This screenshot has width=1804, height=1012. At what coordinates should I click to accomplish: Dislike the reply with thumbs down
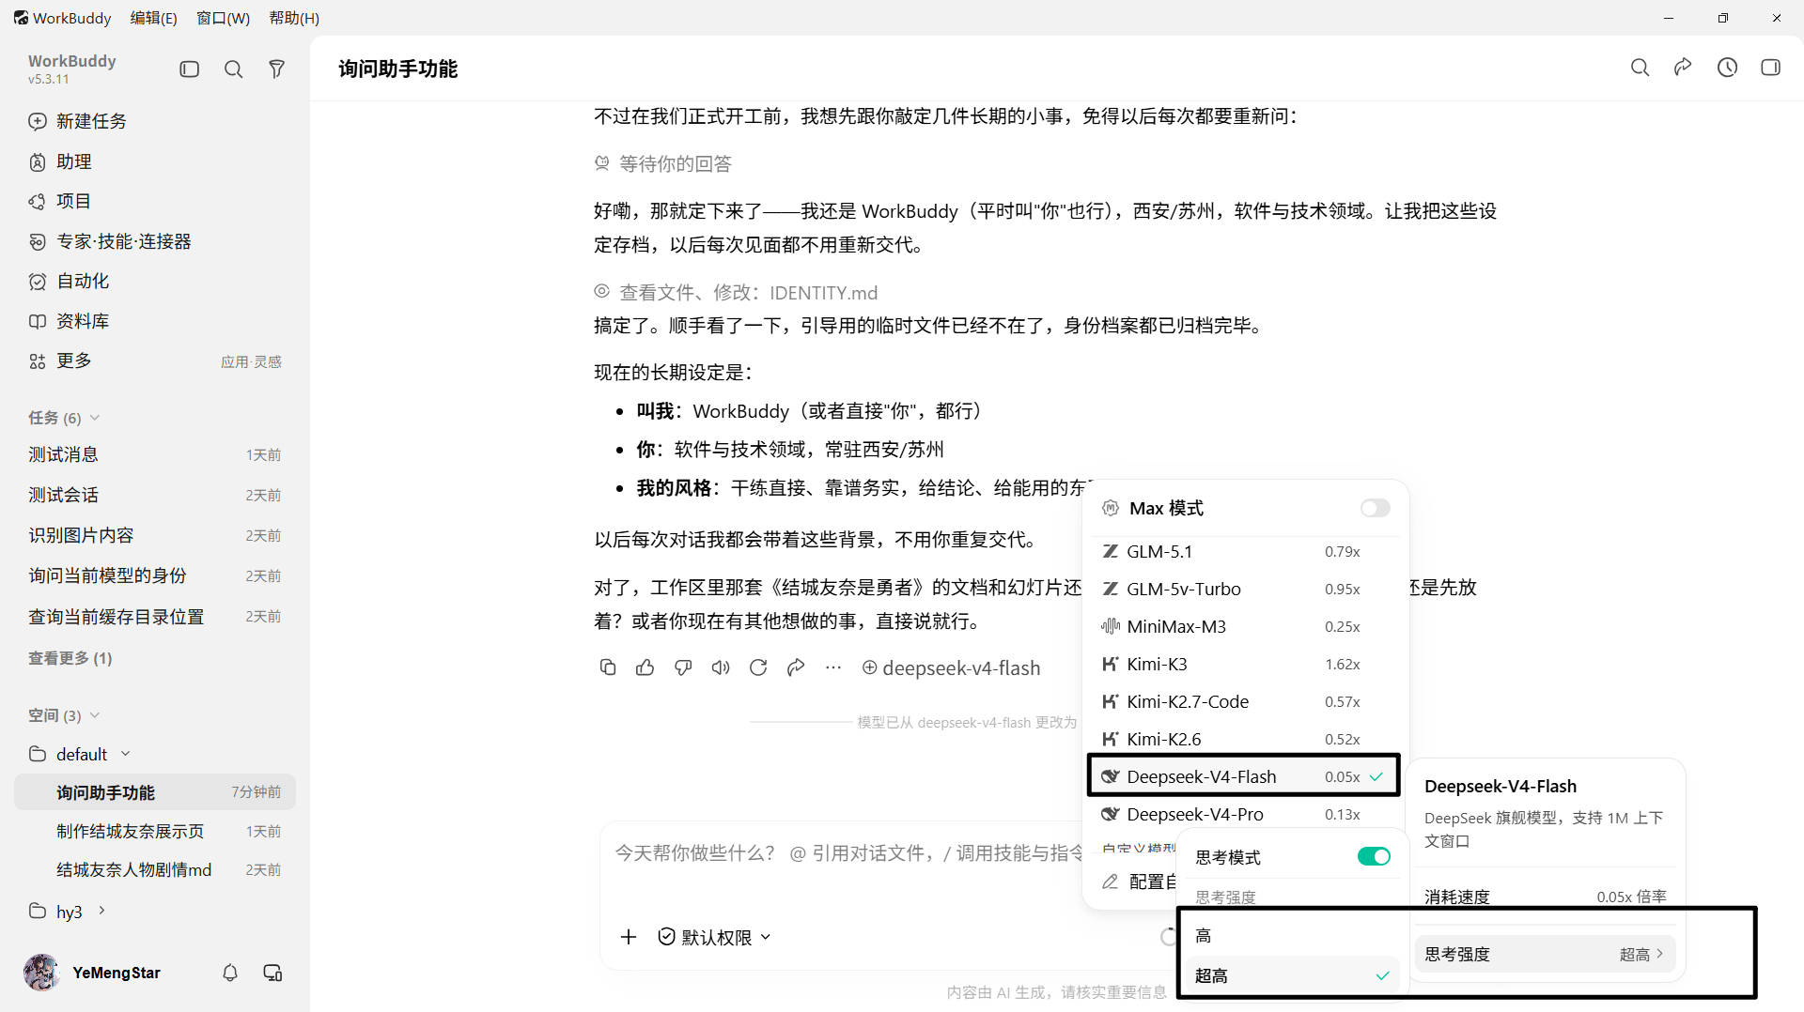pos(683,667)
